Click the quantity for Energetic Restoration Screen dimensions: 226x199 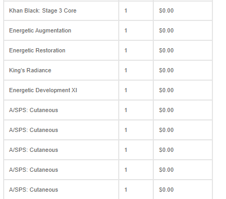click(x=126, y=50)
